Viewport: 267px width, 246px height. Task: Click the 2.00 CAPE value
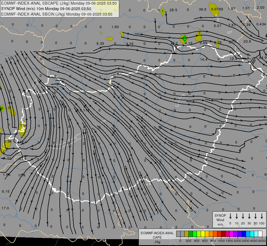261,7
